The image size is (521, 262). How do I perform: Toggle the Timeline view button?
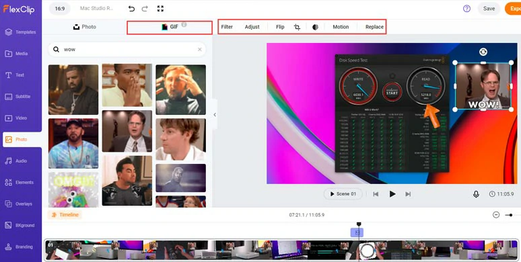pos(65,214)
